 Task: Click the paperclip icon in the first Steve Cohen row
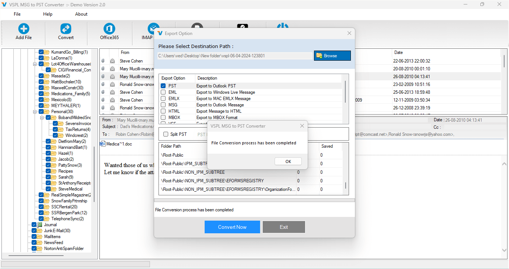click(103, 61)
